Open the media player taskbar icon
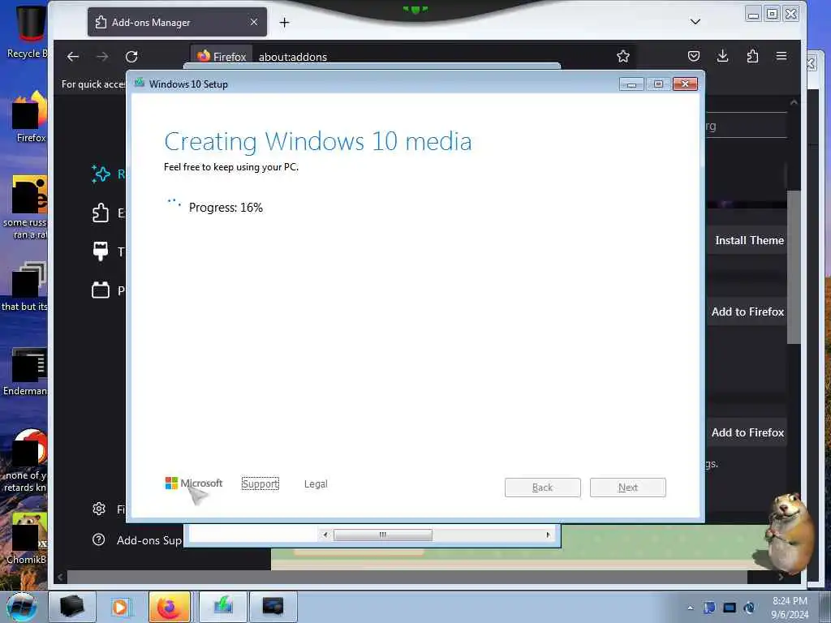Viewport: 831px width, 623px height. (120, 607)
